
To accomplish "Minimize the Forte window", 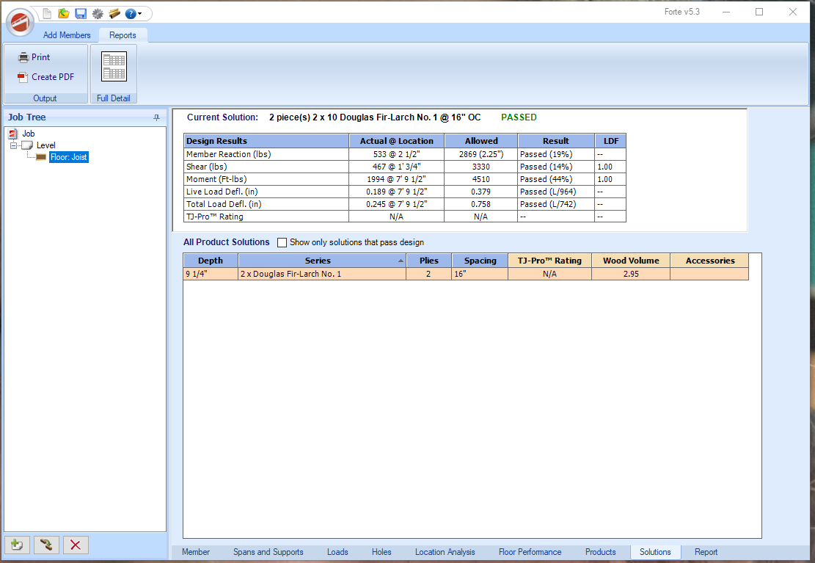I will coord(726,12).
